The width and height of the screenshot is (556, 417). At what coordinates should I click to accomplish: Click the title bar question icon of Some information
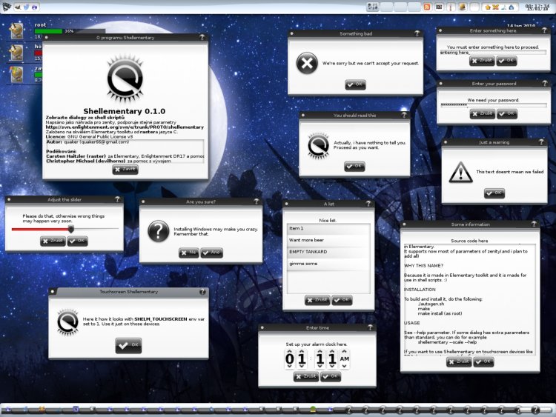coord(534,224)
